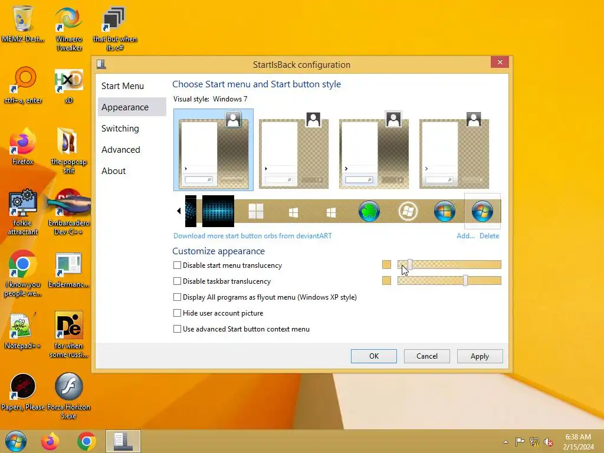
Task: Tick Disable taskbar translucency checkbox
Action: click(x=177, y=281)
